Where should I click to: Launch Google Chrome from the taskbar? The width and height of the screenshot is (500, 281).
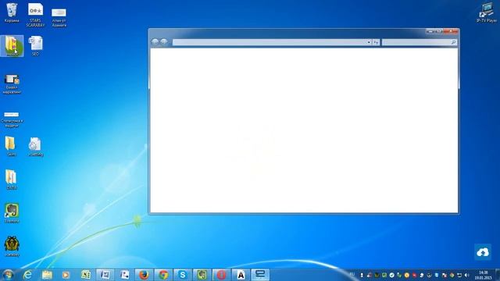[163, 275]
